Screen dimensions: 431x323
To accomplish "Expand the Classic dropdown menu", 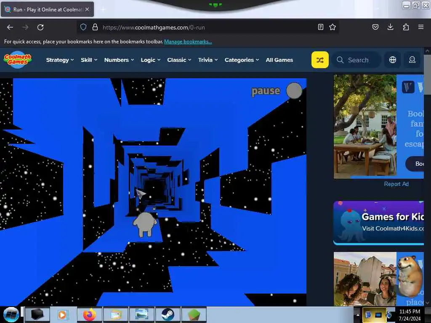I will [x=179, y=60].
